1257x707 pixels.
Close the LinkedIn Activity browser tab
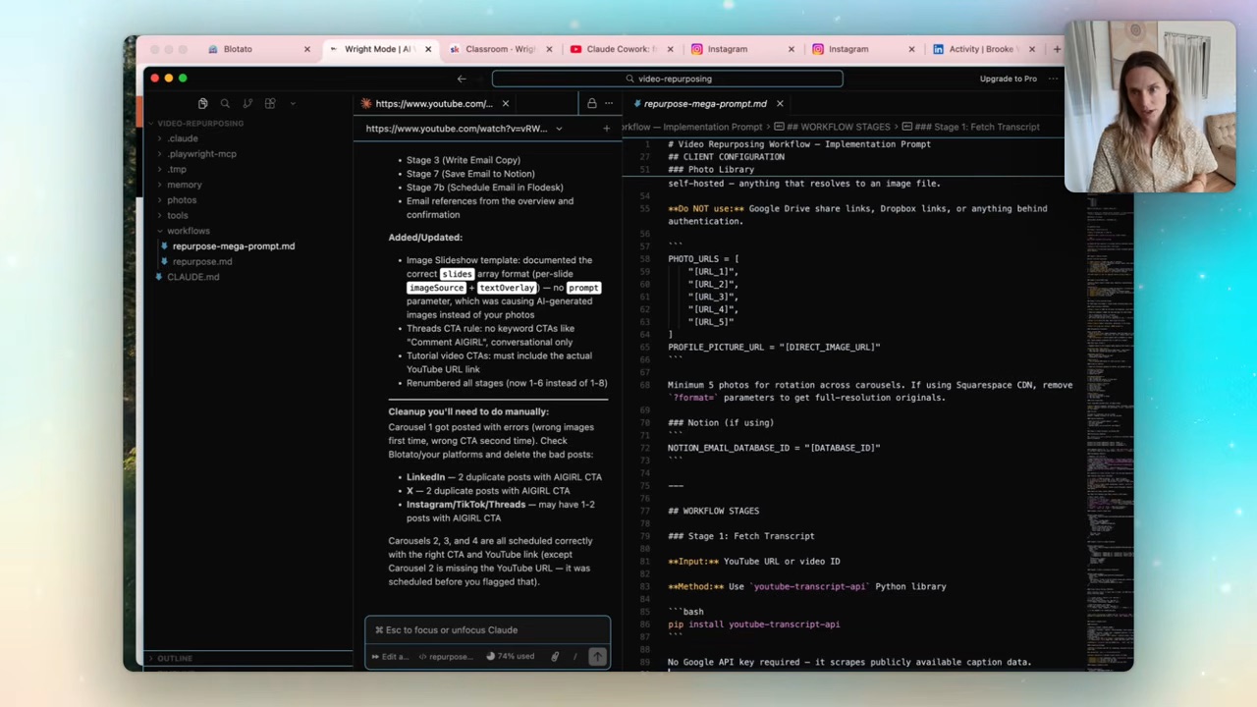point(1032,49)
